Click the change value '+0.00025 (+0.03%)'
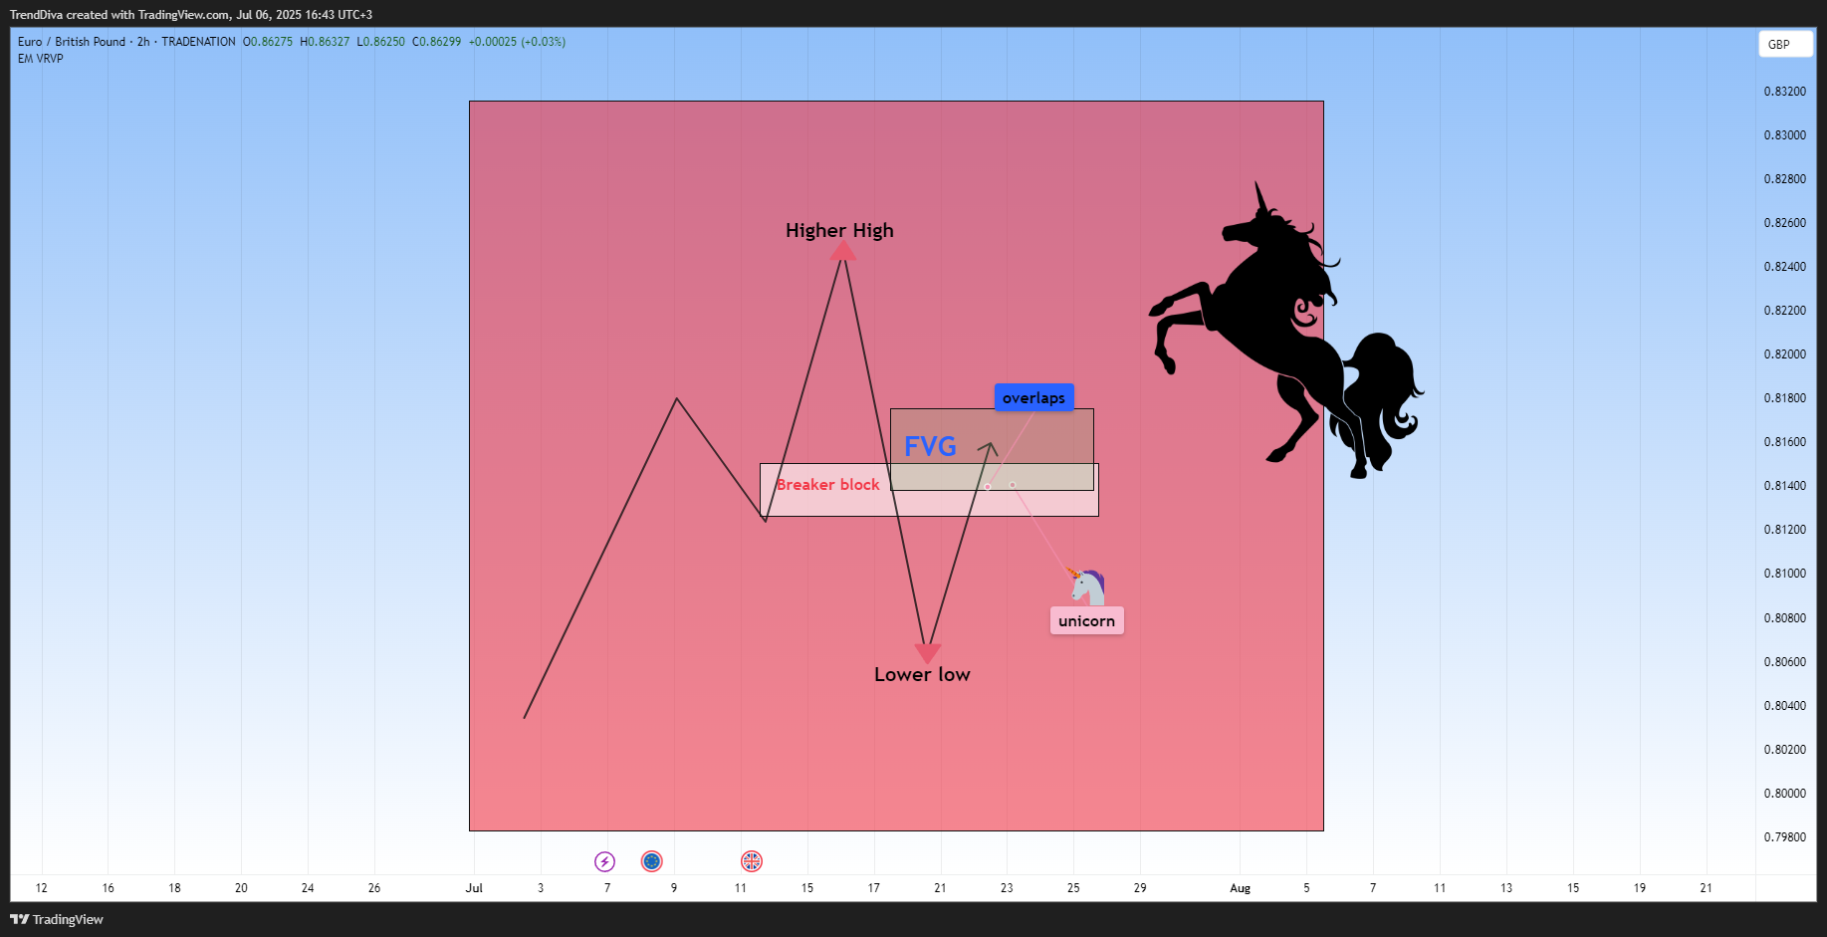1827x937 pixels. pos(517,42)
